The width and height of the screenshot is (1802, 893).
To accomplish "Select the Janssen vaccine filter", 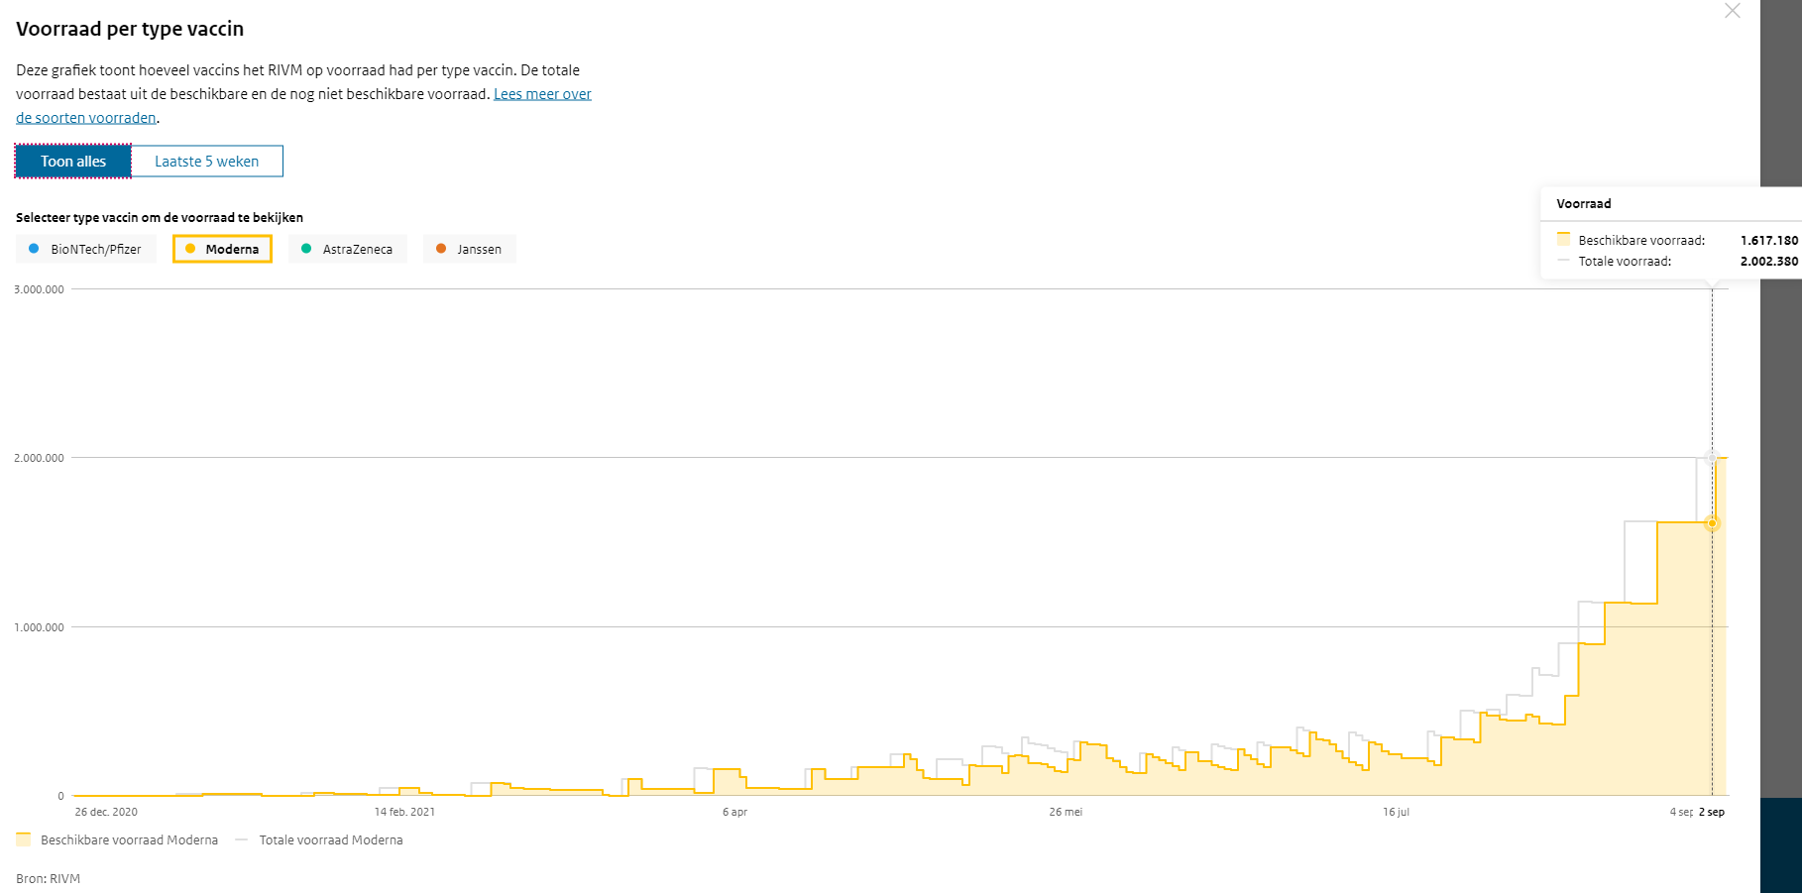I will coord(470,249).
